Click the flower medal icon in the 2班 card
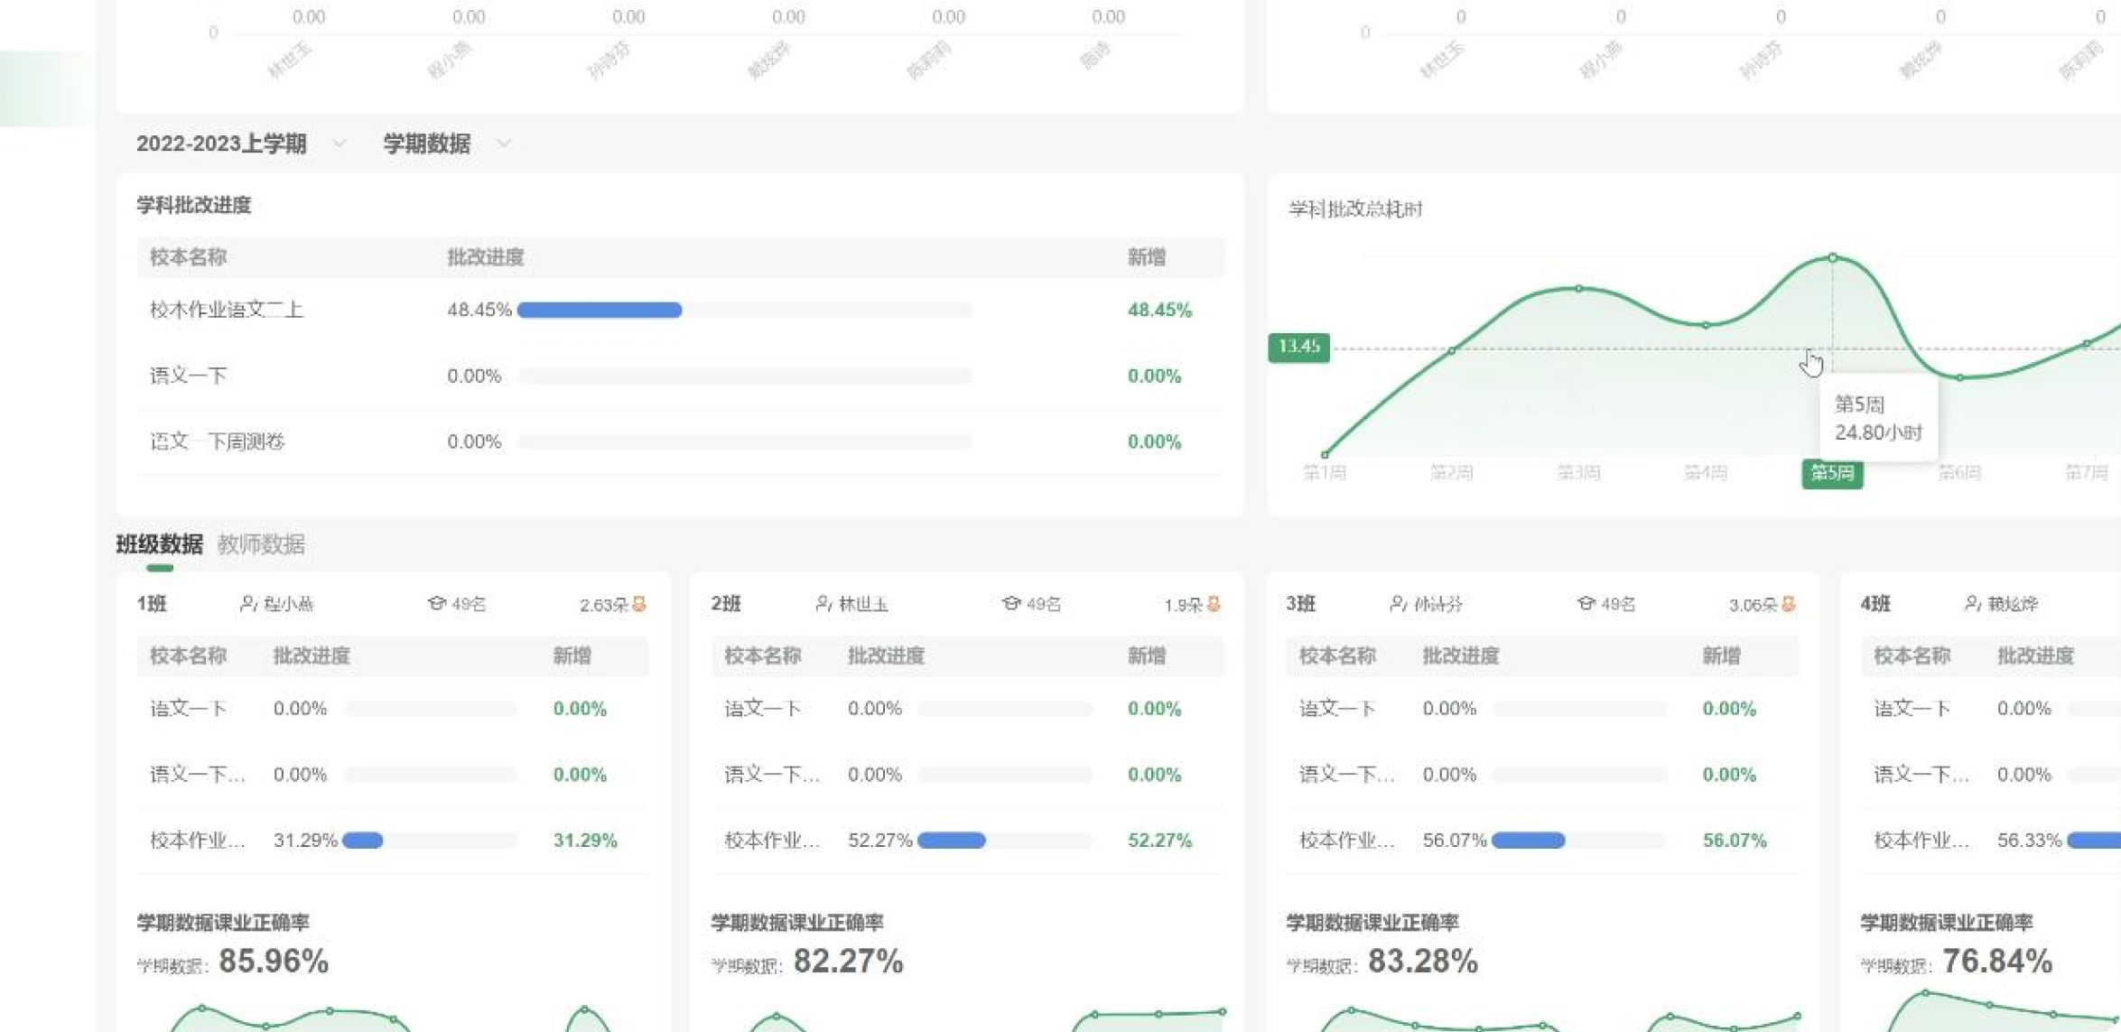Image resolution: width=2121 pixels, height=1032 pixels. [1214, 604]
